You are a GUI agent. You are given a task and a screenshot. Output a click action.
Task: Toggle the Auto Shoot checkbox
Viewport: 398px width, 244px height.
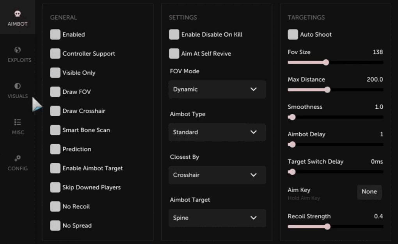[x=293, y=34]
